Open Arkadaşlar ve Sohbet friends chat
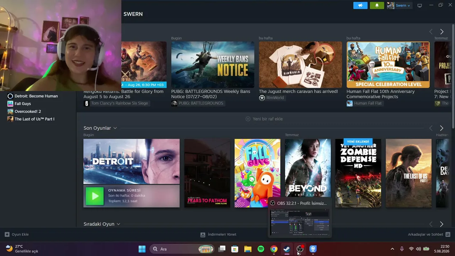This screenshot has height=256, width=455. (429, 234)
